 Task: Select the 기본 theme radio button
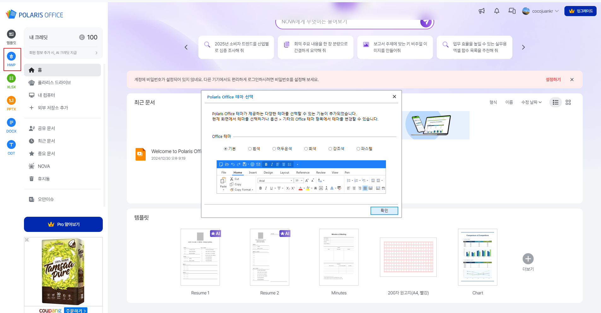[x=225, y=149]
